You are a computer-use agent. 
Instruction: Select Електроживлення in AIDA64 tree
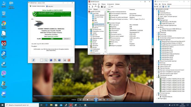(99, 24)
